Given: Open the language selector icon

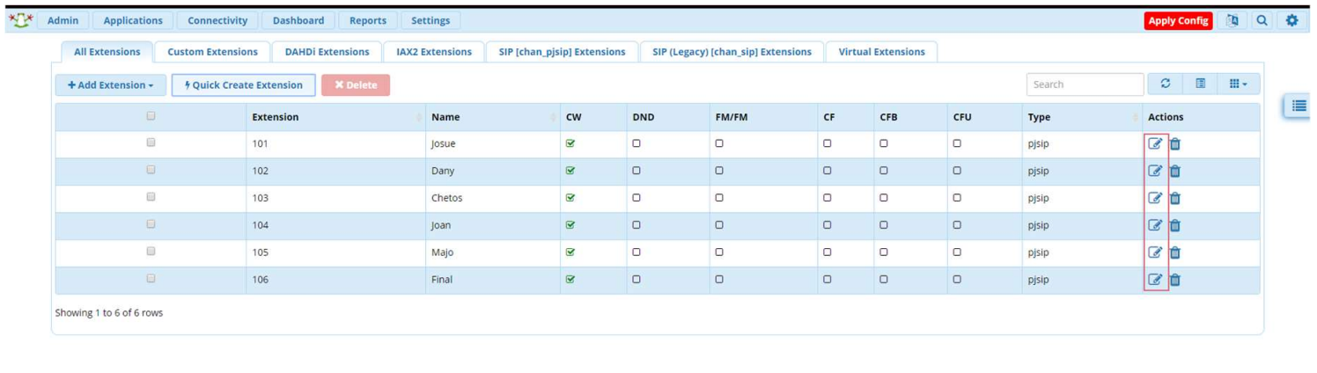Looking at the screenshot, I should coord(1232,20).
